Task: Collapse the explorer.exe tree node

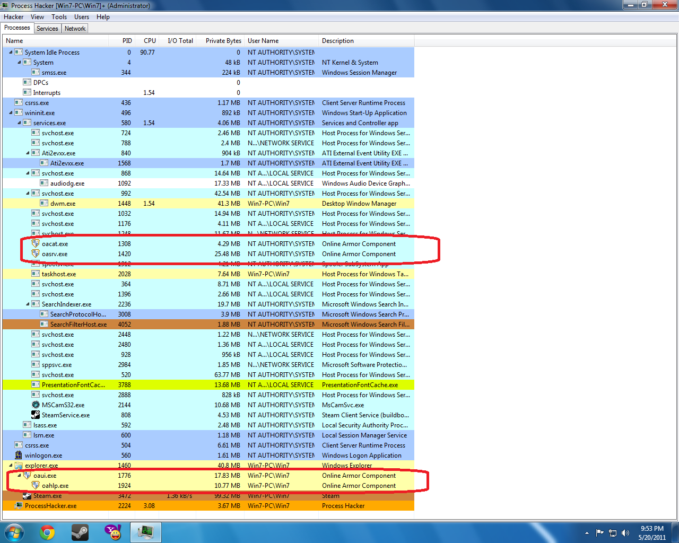Action: click(x=11, y=466)
